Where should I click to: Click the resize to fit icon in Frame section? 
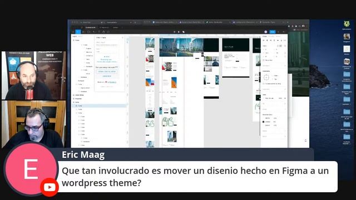pyautogui.click(x=285, y=46)
